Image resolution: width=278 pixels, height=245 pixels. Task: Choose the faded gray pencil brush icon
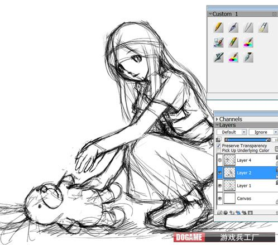coord(248,27)
